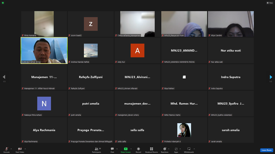Select Calza rafianto_Manajemen video tile
275x154 pixels.
137,24
